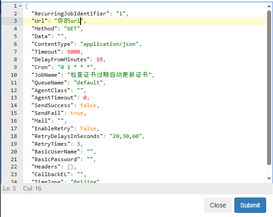This screenshot has height=217, width=273.
Task: Click line number 18 in gutter
Action: pyautogui.click(x=14, y=136)
